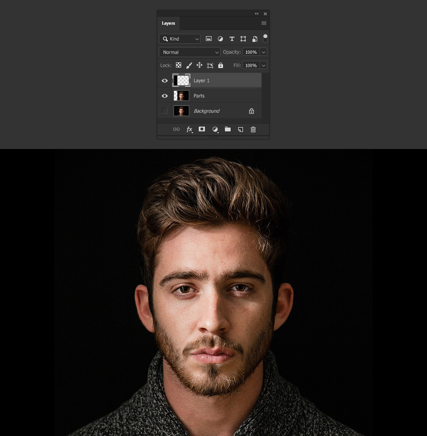Click the Opacity 100% value field

251,52
